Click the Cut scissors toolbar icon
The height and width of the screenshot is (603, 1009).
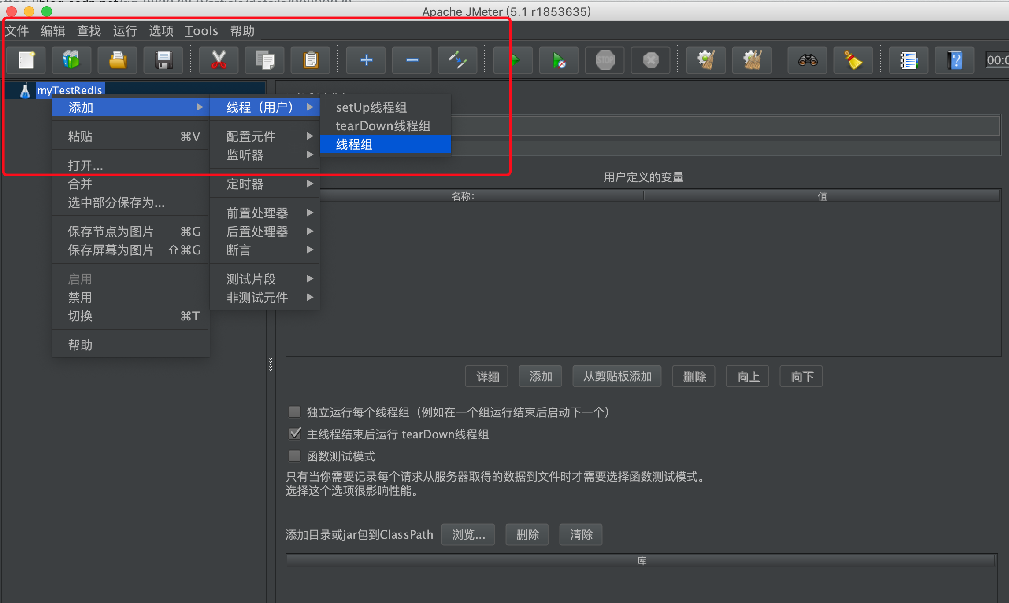click(x=219, y=60)
